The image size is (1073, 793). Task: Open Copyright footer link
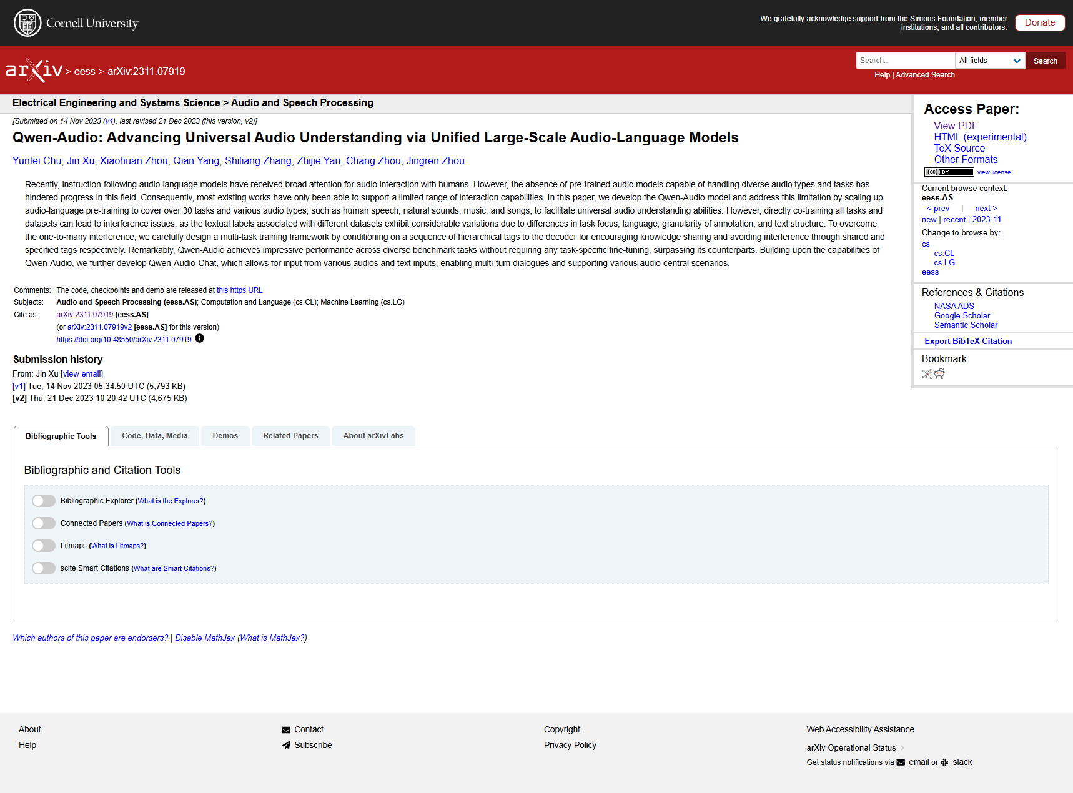click(561, 729)
